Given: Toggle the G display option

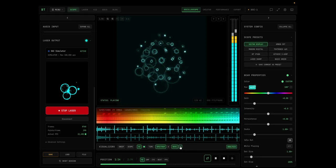Looking at the screenshot, I should (223, 19).
